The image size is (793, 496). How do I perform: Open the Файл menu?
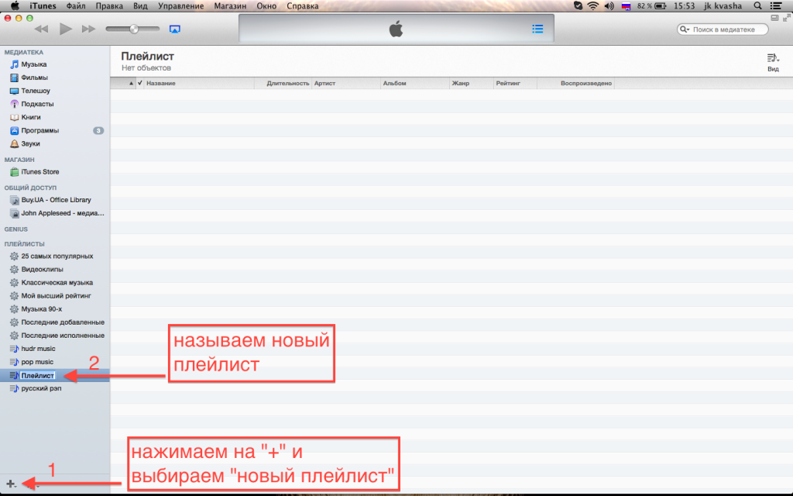point(76,6)
